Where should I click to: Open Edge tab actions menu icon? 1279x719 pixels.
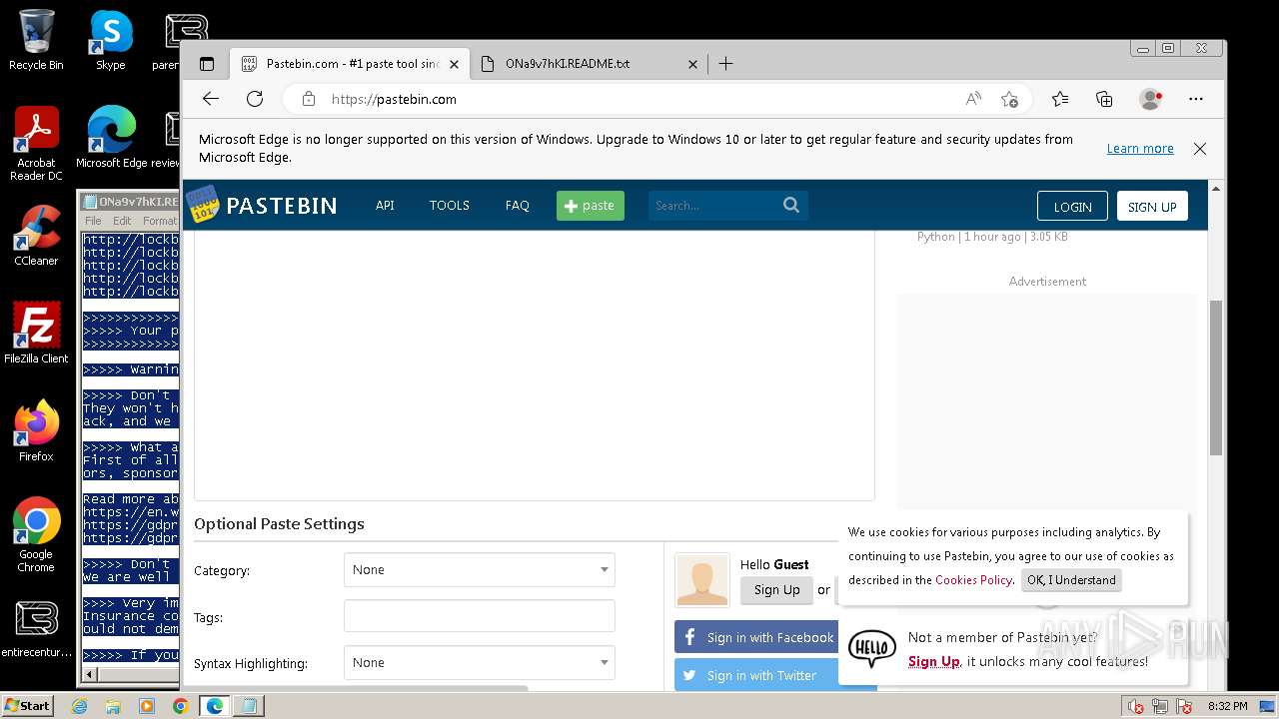(x=207, y=64)
